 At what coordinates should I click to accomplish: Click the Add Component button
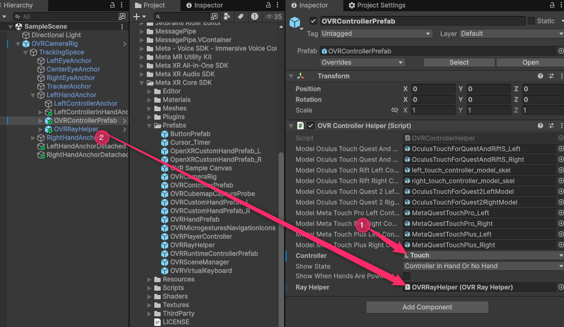coord(427,307)
